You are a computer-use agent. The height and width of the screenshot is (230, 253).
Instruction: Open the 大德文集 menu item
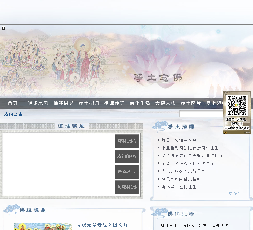tap(165, 103)
